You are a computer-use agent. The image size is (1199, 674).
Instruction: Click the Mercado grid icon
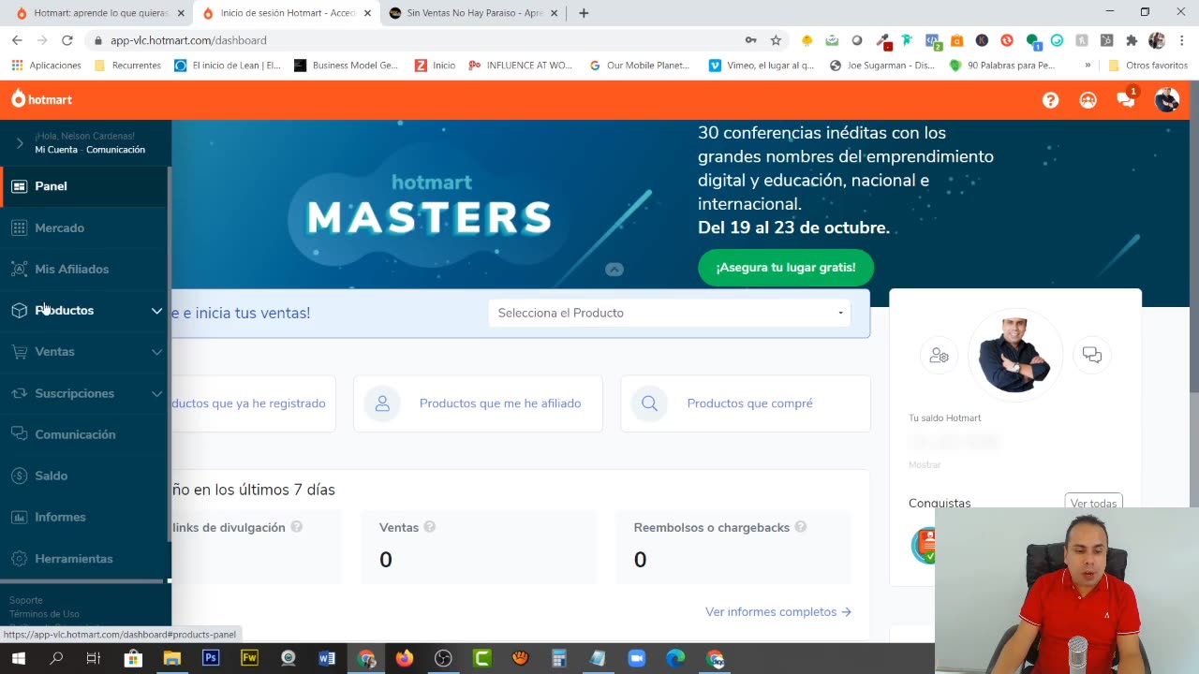(x=19, y=227)
